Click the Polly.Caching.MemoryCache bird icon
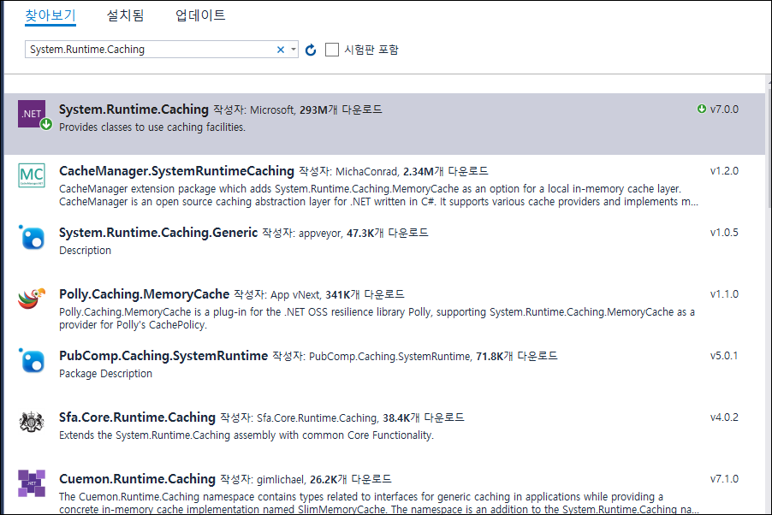 (32, 299)
